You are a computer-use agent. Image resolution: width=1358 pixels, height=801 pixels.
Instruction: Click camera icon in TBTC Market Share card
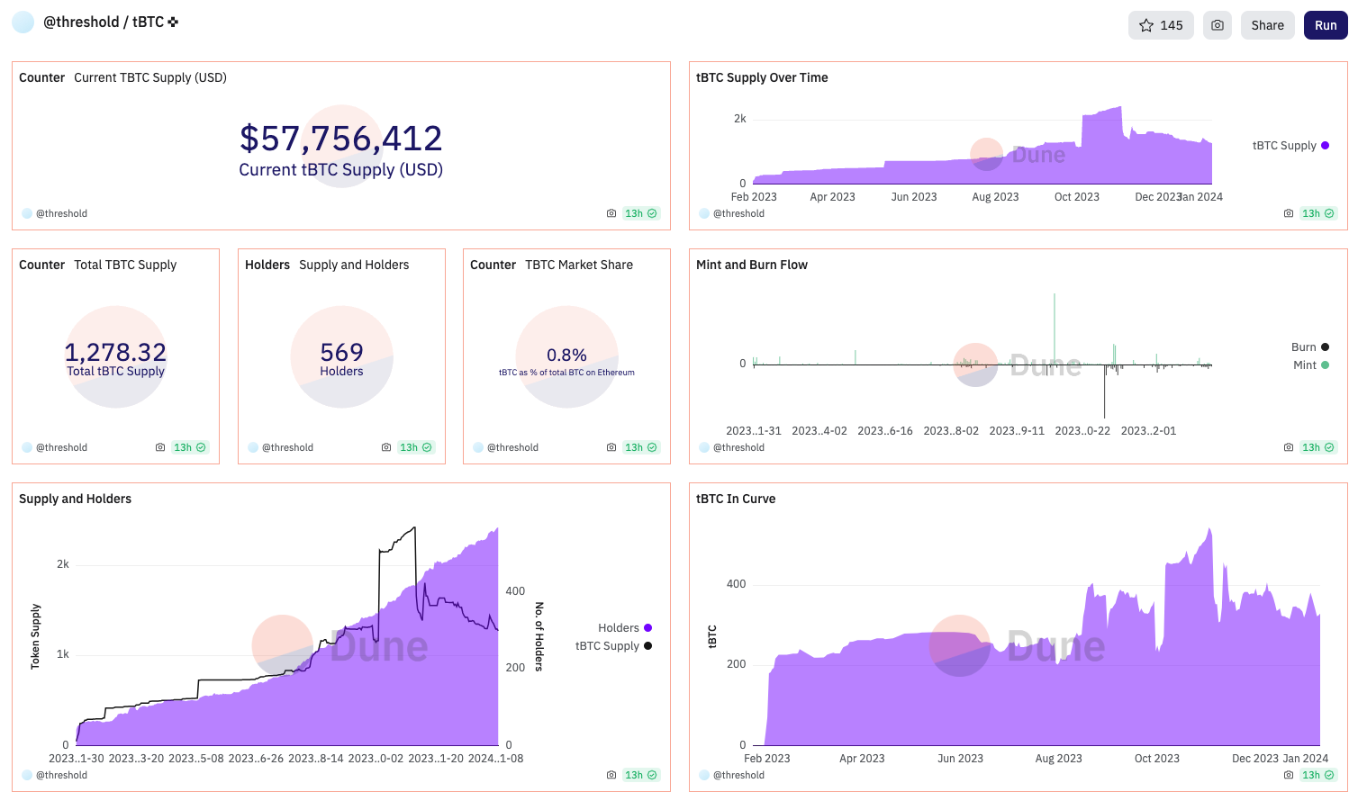coord(611,447)
